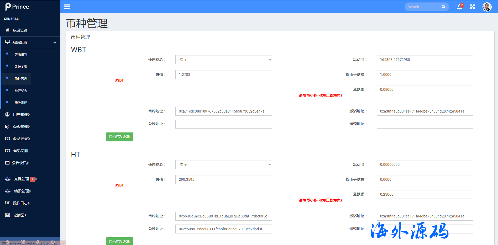Toggle fullscreen expand icon
The width and height of the screenshot is (498, 245).
coord(472,7)
